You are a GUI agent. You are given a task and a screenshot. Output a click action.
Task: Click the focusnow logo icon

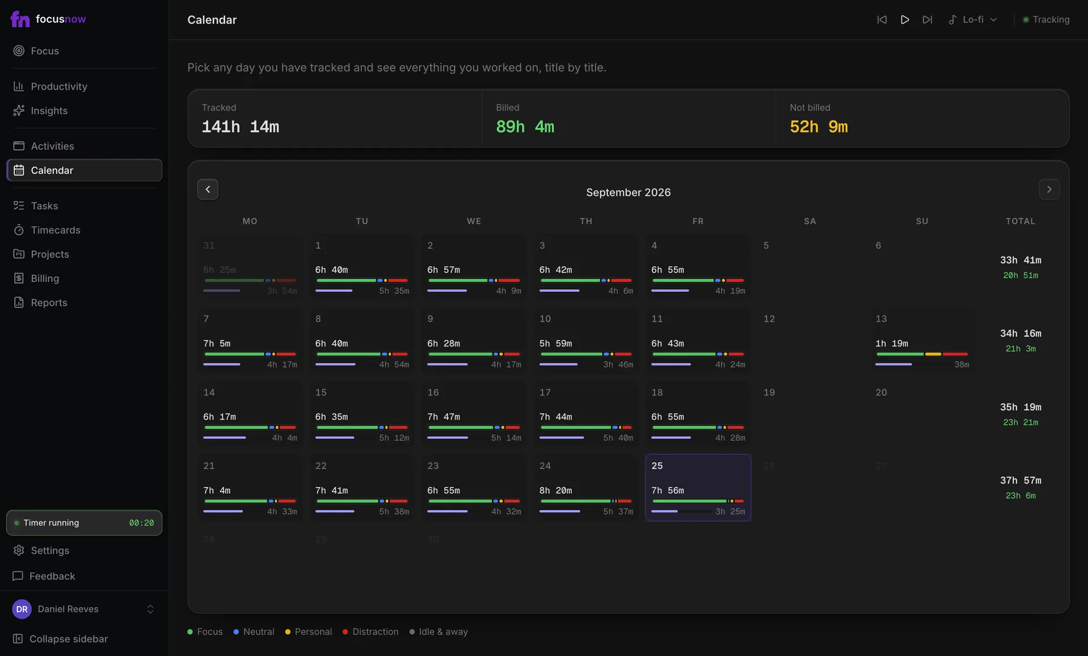click(20, 19)
